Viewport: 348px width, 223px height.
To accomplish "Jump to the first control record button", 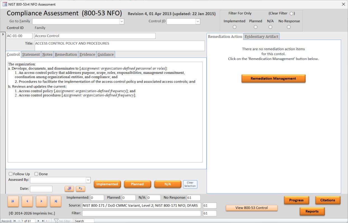I will coord(13,201).
